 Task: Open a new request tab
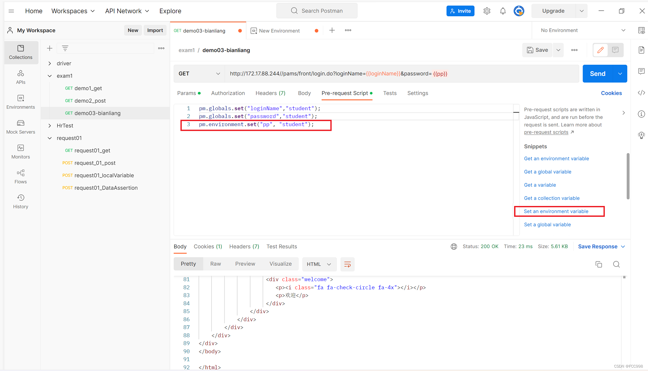332,30
